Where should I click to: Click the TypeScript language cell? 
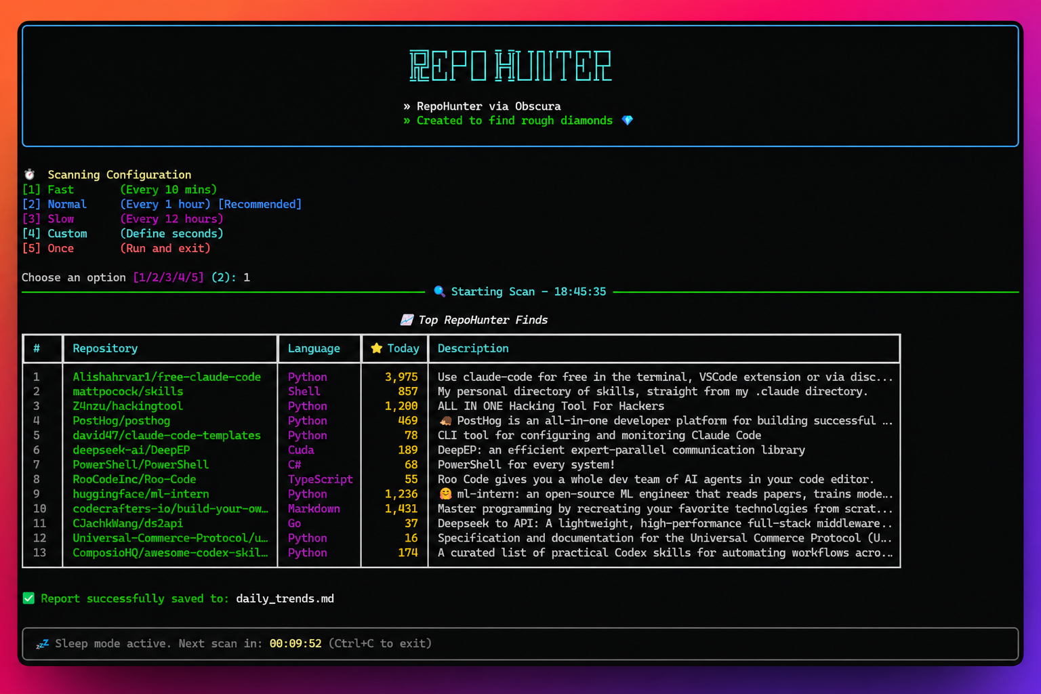(321, 479)
